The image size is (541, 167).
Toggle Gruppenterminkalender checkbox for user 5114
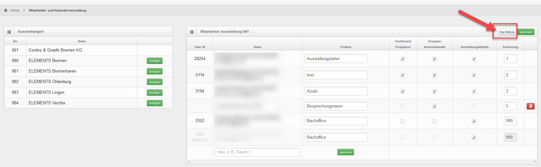click(435, 75)
